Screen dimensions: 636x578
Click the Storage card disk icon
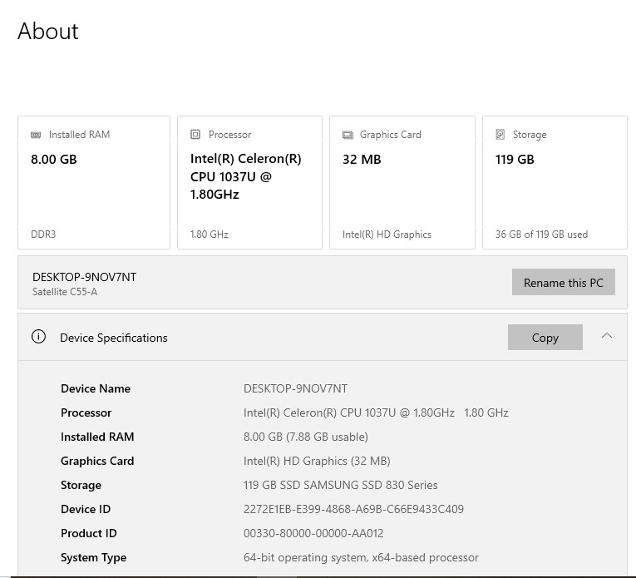tap(500, 134)
